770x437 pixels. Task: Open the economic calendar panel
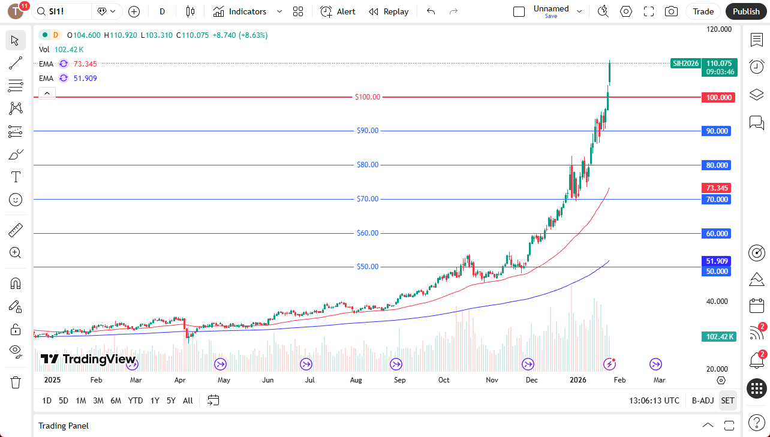click(x=757, y=306)
